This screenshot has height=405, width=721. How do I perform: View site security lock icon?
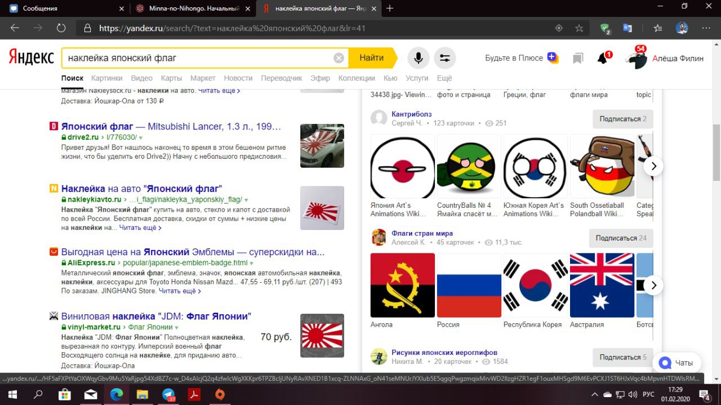coord(87,28)
